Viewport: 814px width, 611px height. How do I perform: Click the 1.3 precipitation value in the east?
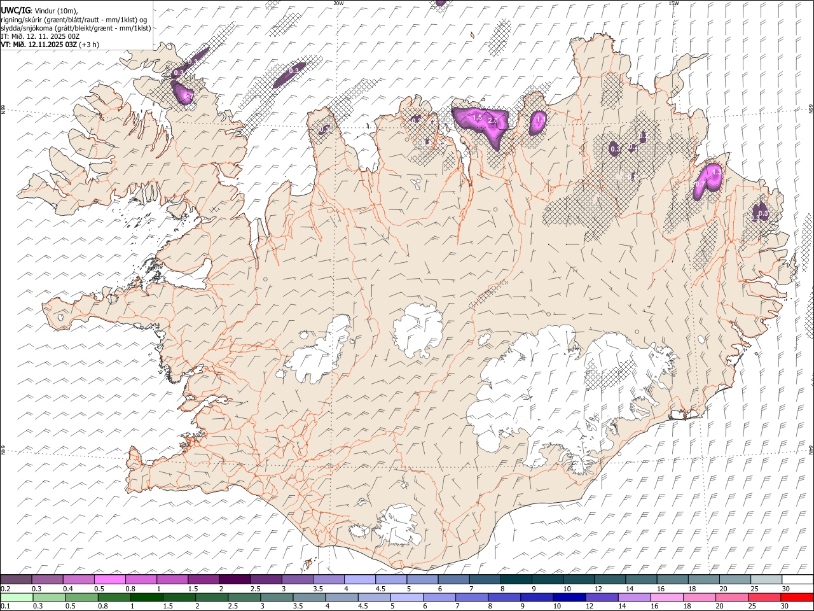tap(717, 172)
